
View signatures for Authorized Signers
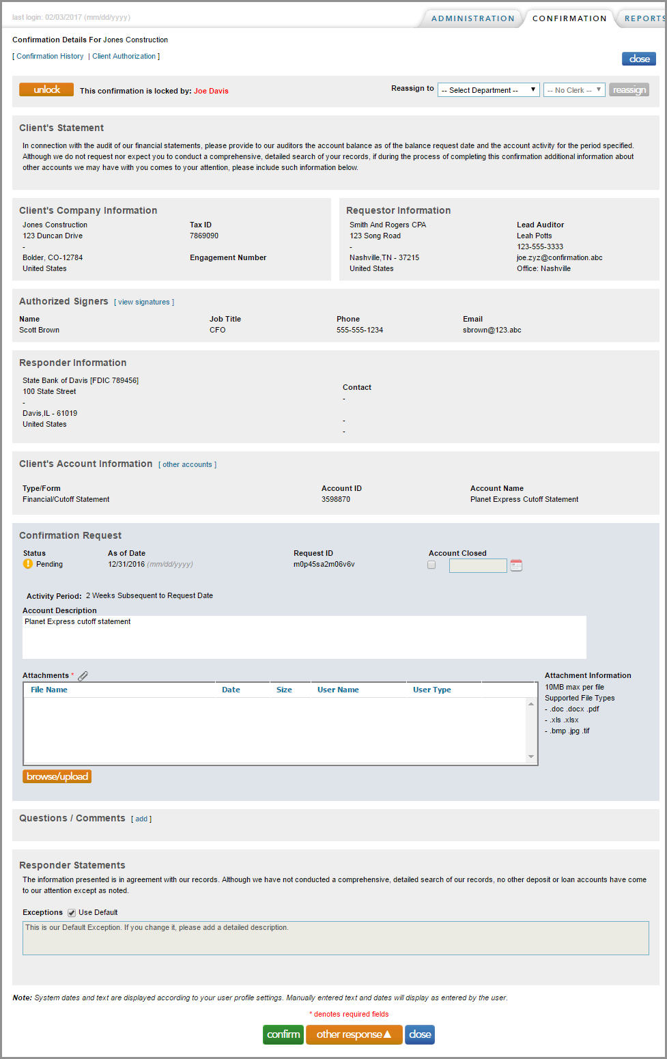tap(144, 301)
